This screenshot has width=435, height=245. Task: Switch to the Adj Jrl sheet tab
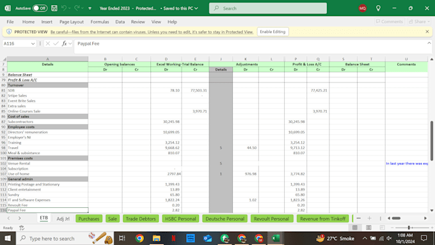[63, 219]
